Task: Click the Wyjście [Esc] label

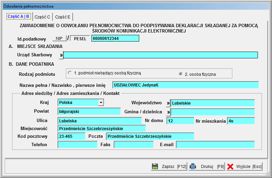Action: coord(249,167)
